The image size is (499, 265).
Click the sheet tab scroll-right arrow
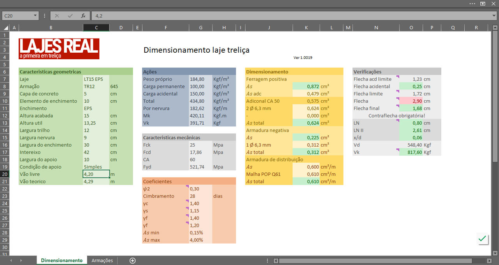21,260
